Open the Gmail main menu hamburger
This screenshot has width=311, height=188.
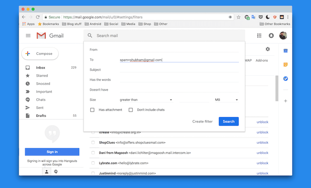click(28, 35)
